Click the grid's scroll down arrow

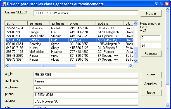tap(135, 61)
